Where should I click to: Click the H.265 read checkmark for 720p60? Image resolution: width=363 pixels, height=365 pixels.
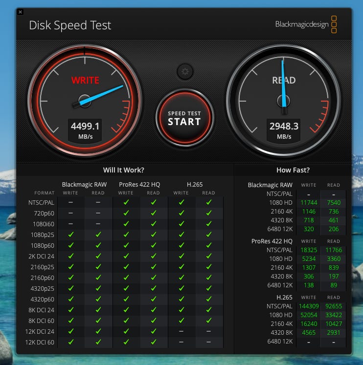[209, 213]
